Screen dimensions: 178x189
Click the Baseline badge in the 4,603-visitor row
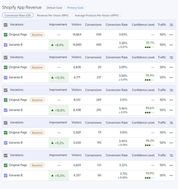37,165
